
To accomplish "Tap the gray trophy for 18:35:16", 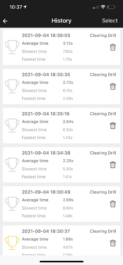I will pos(12,126).
